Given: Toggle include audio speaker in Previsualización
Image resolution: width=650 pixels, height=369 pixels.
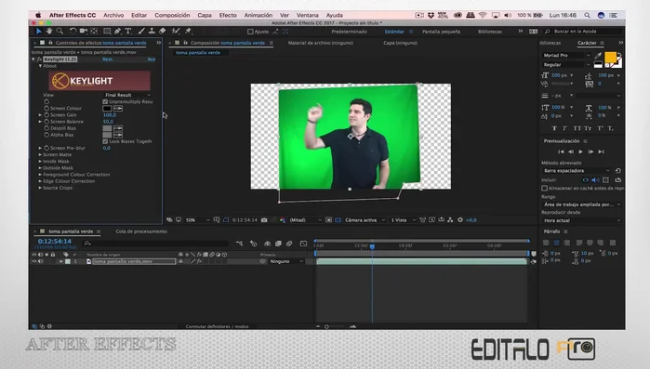Looking at the screenshot, I should [x=595, y=180].
